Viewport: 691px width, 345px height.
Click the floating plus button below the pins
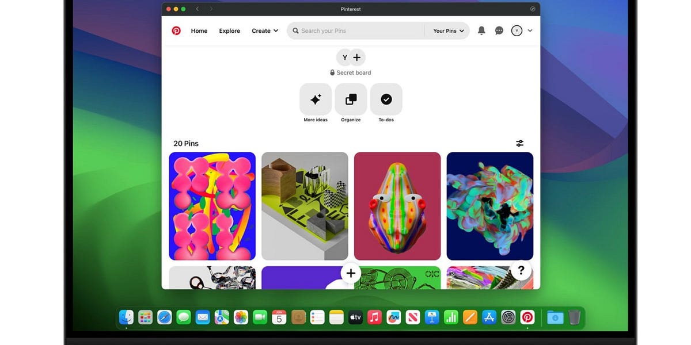pos(351,273)
